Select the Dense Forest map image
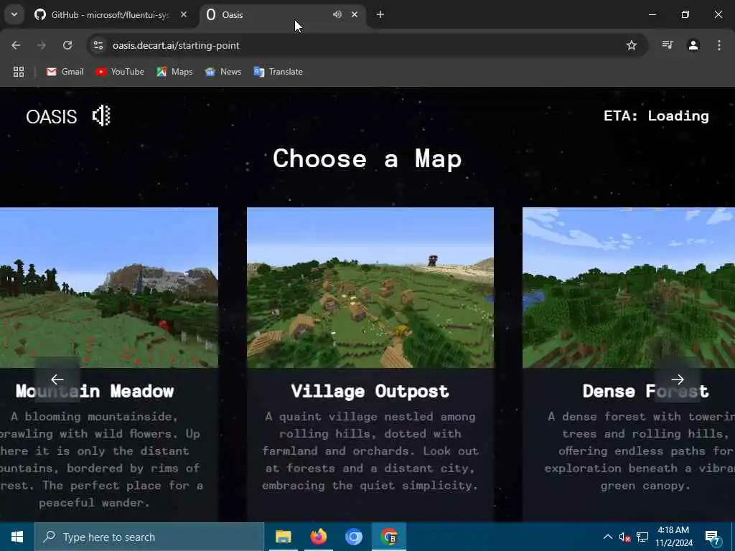735x551 pixels. pos(629,288)
